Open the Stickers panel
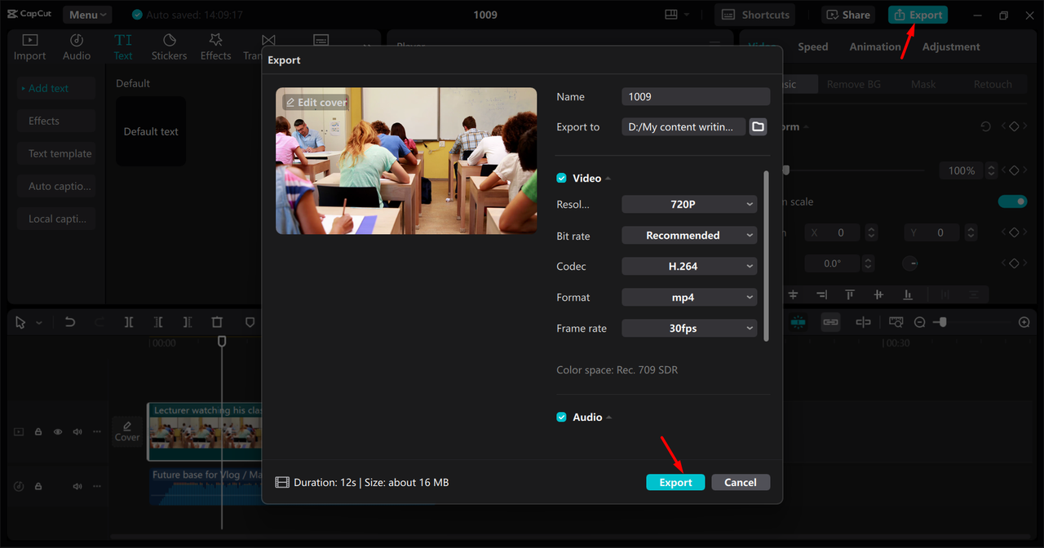 (169, 47)
